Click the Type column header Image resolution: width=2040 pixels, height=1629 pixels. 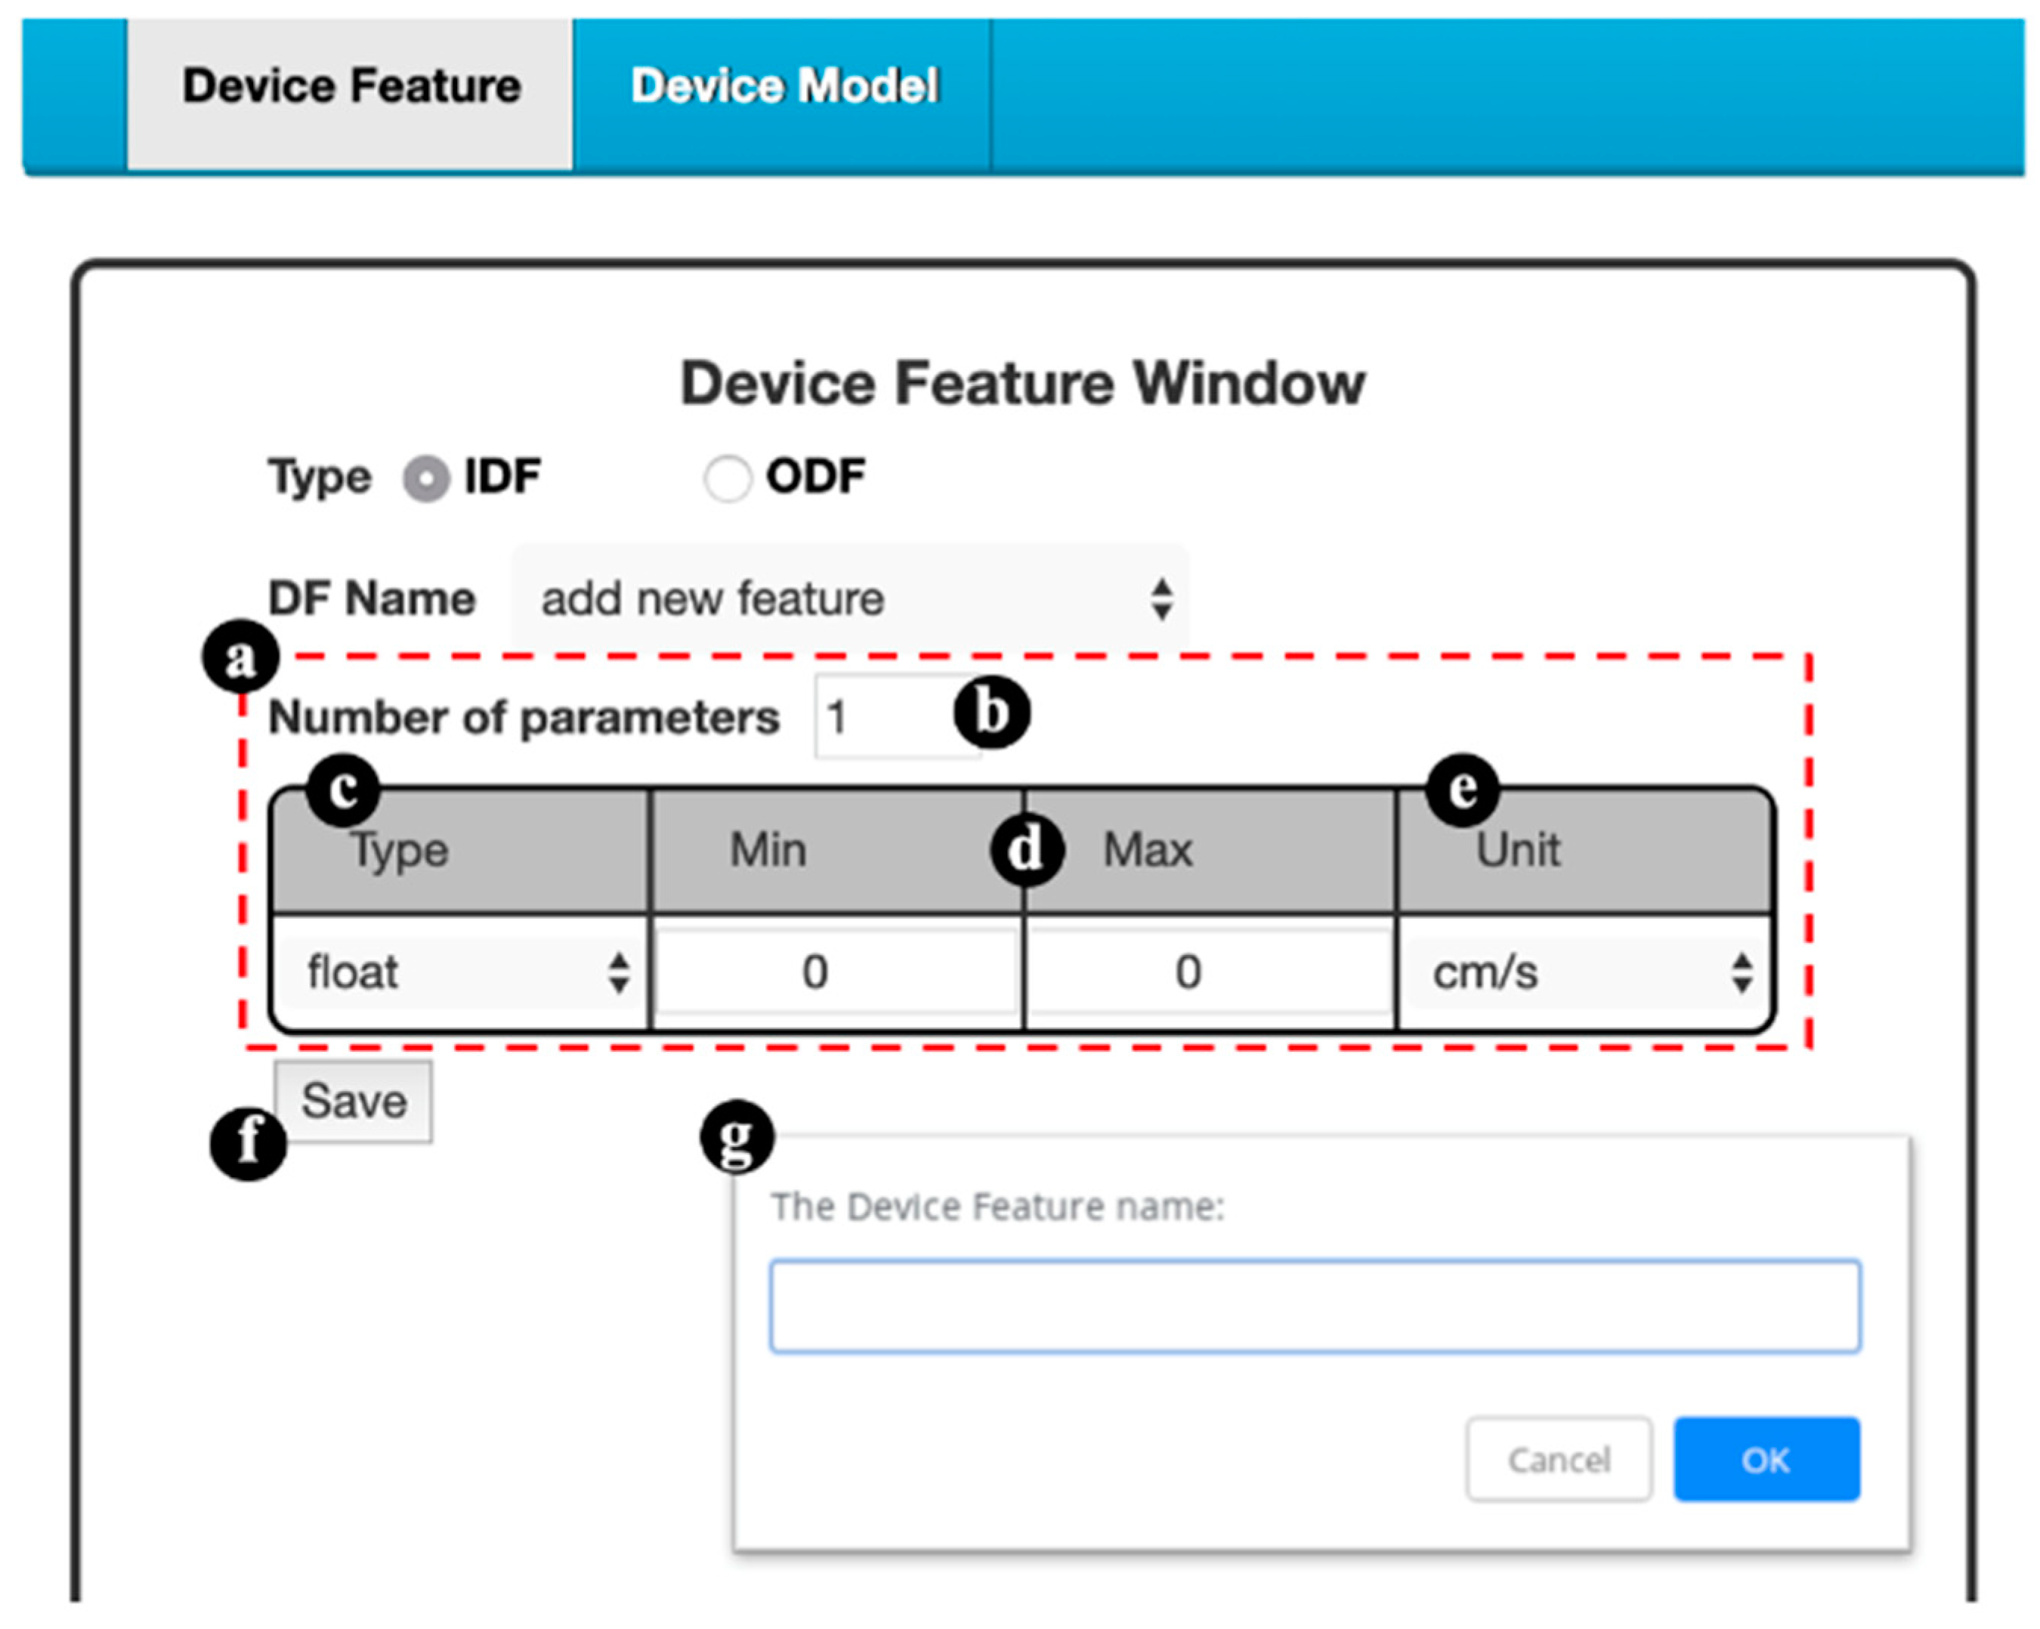pos(401,851)
